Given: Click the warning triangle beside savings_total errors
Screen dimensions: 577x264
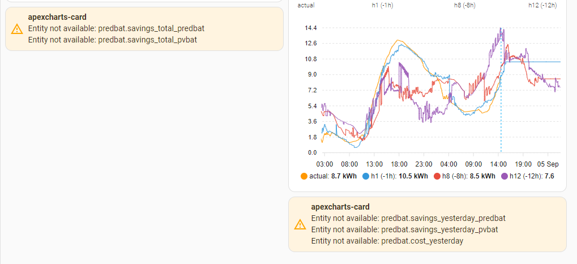Looking at the screenshot, I should tap(17, 29).
